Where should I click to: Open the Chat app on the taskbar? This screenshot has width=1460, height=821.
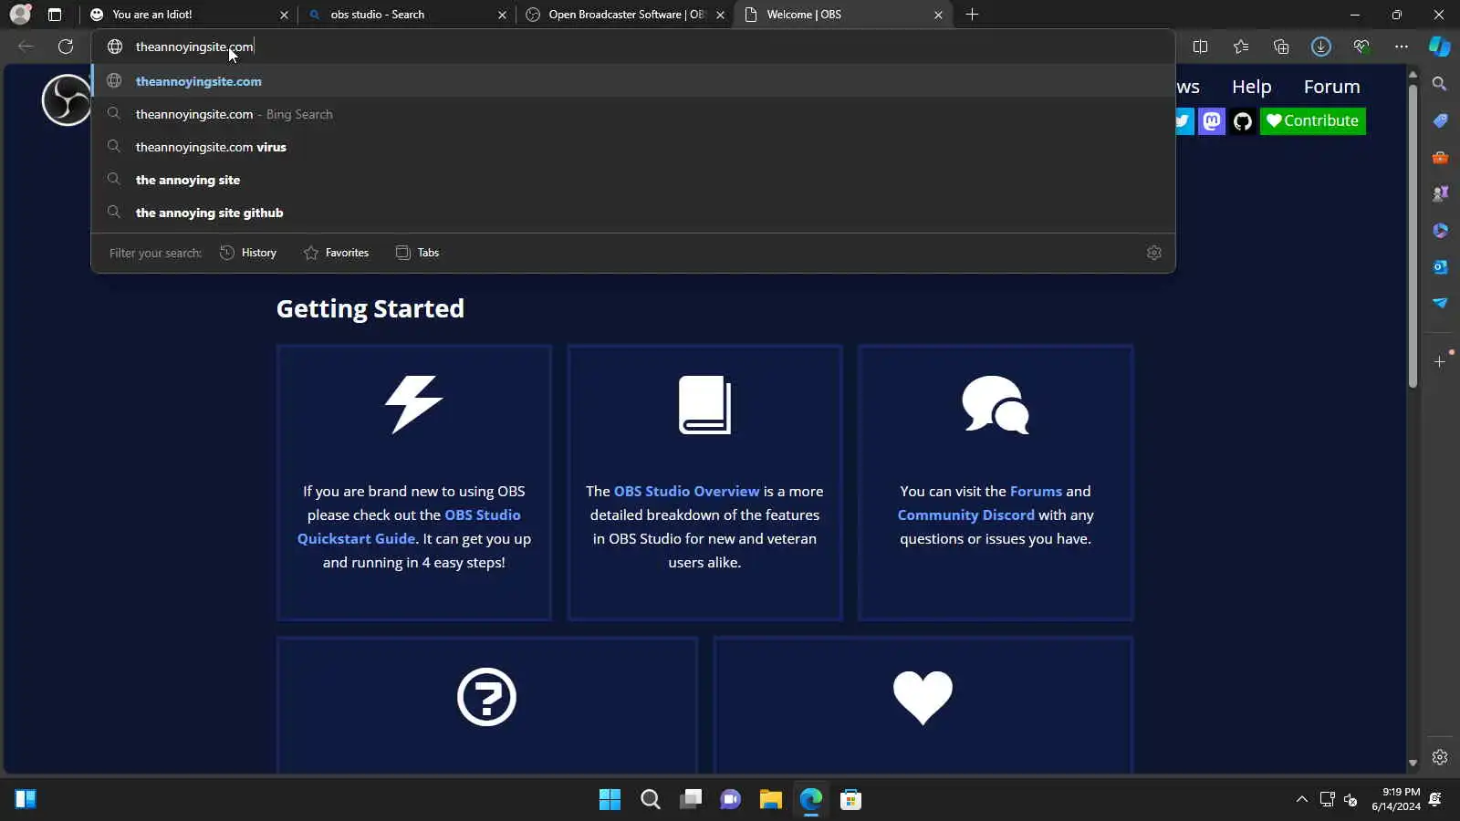730,800
